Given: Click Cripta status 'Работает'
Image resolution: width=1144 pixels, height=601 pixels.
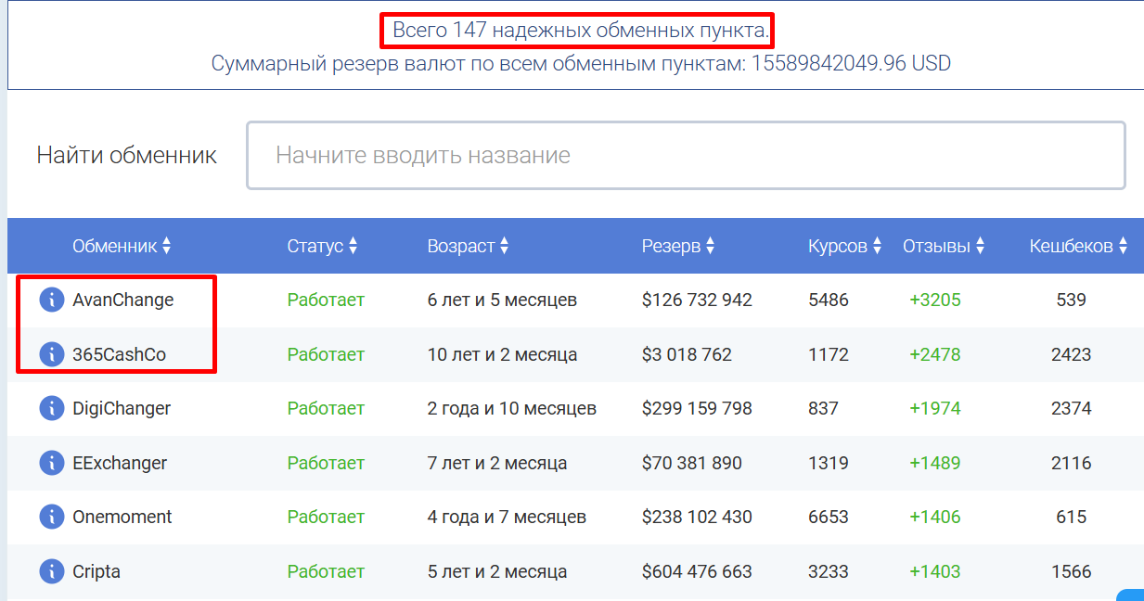Looking at the screenshot, I should (x=326, y=571).
